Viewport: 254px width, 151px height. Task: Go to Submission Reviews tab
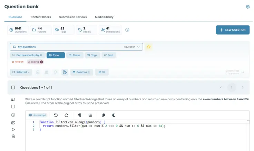pos(73,17)
